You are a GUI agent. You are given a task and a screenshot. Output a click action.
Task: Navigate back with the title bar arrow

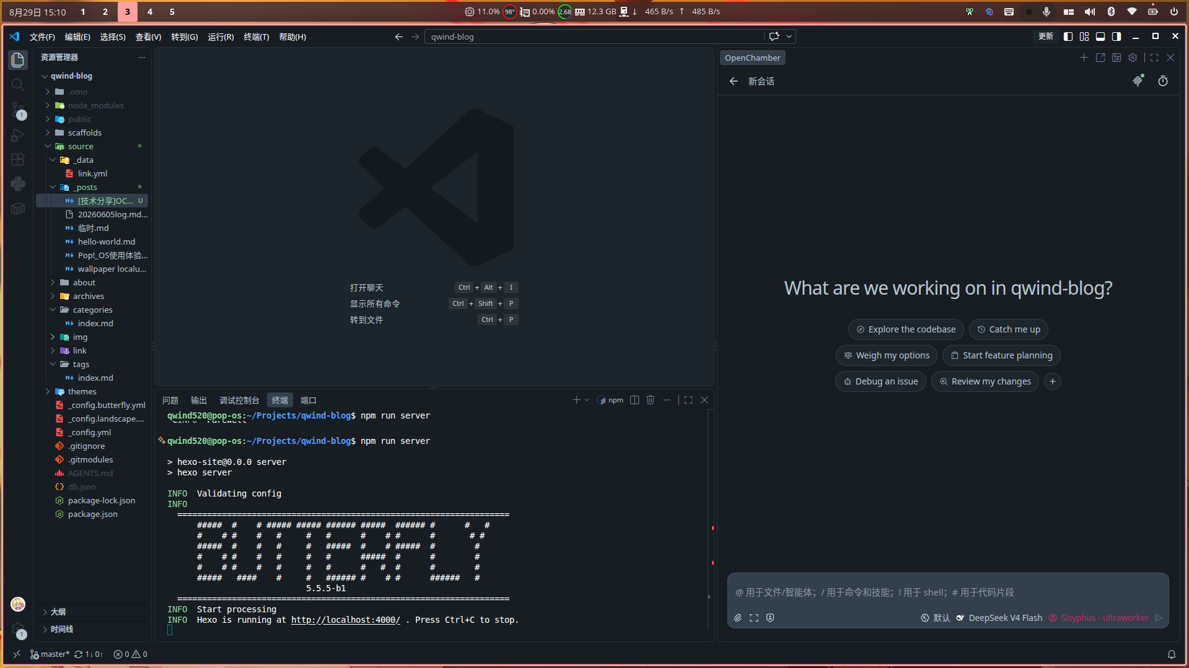[x=398, y=37]
